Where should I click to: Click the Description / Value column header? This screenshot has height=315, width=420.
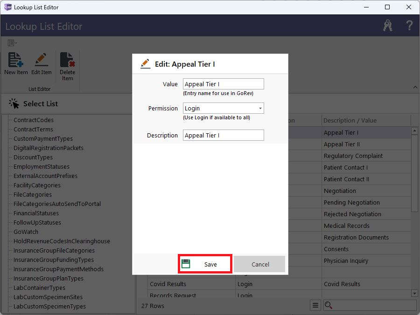[366, 121]
